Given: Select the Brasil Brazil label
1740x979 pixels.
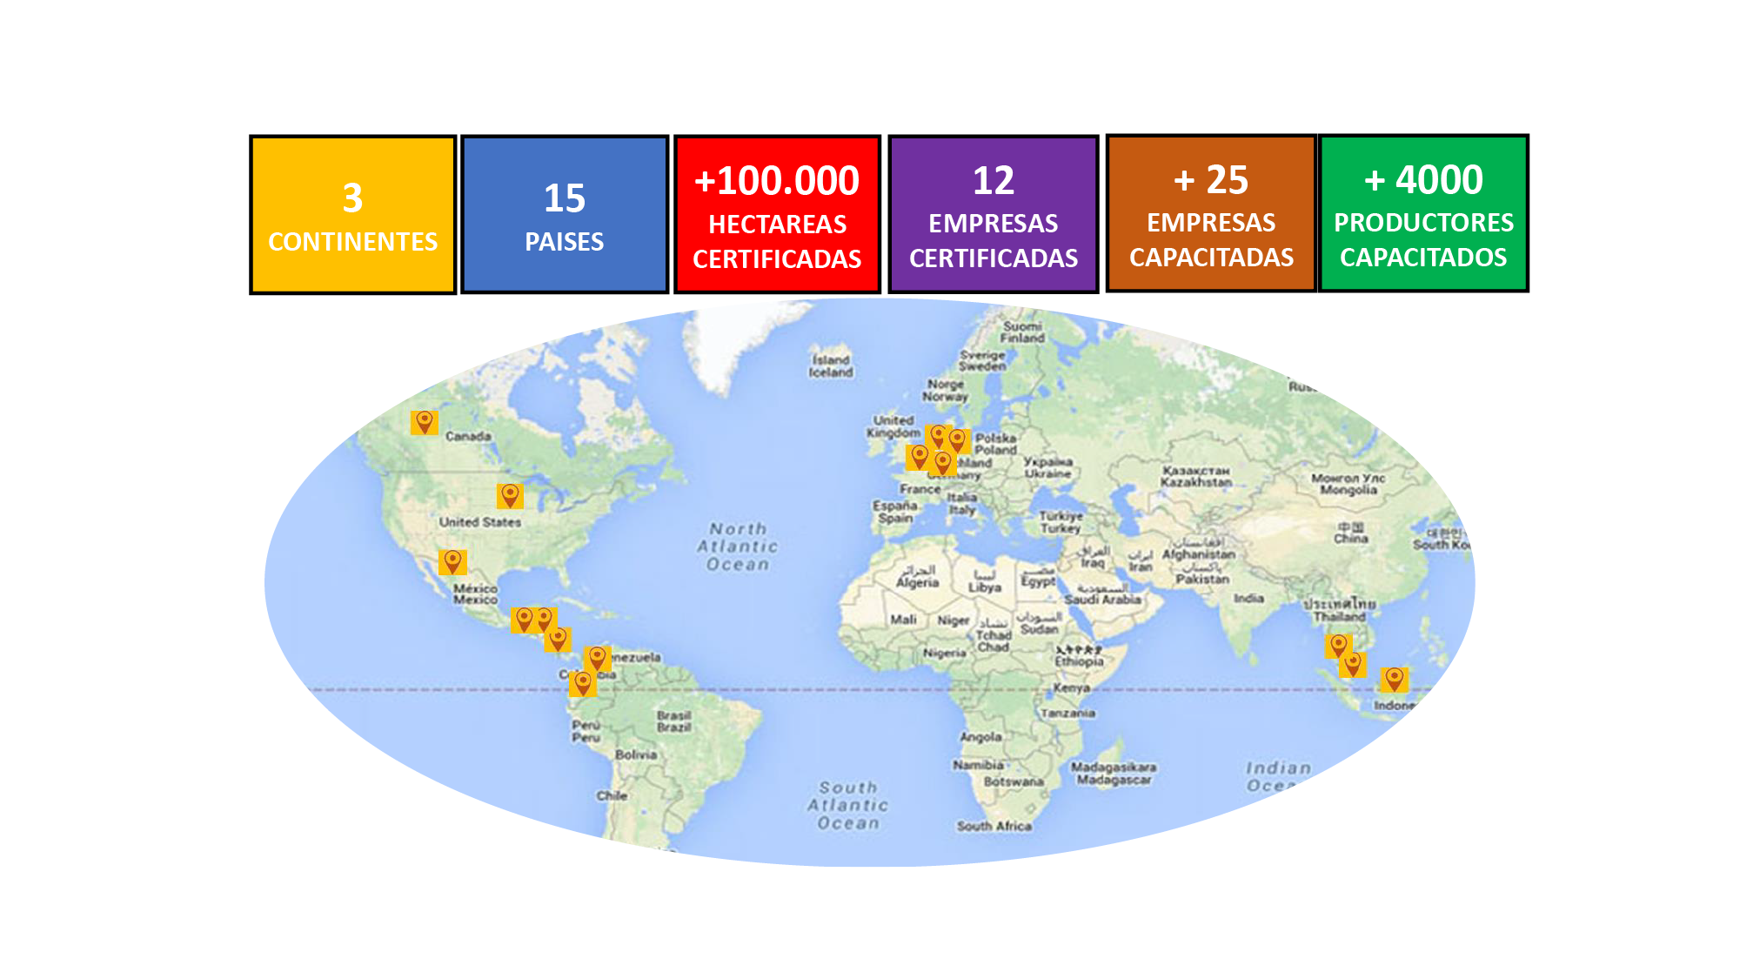Looking at the screenshot, I should click(x=674, y=721).
